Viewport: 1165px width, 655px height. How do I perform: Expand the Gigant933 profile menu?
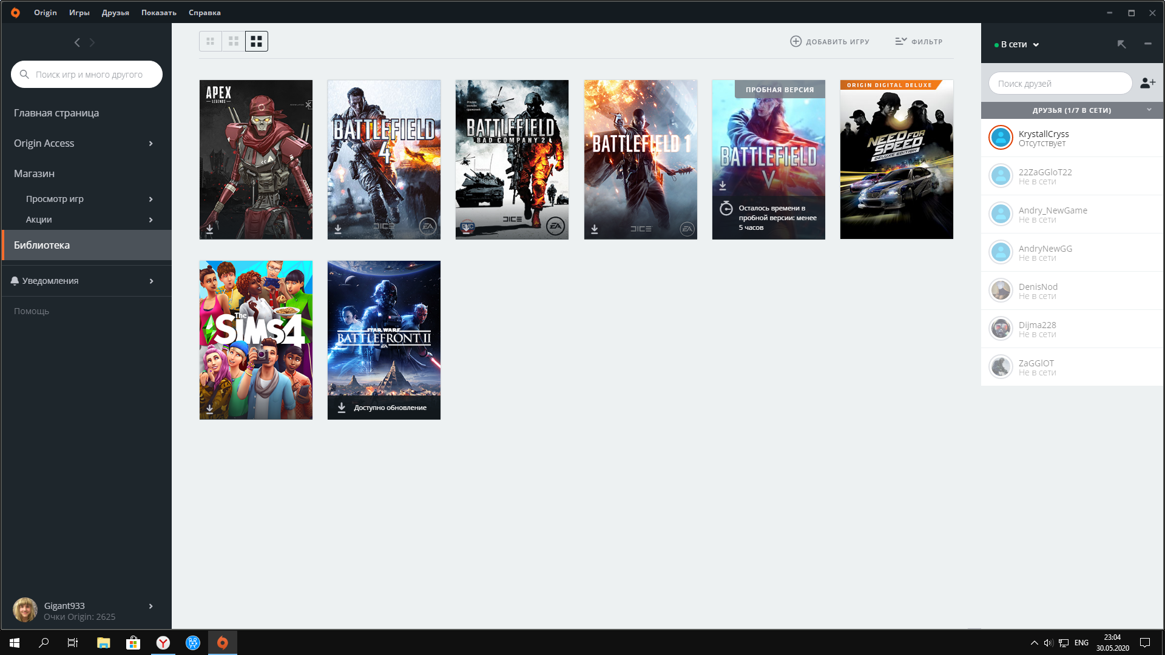coord(150,606)
